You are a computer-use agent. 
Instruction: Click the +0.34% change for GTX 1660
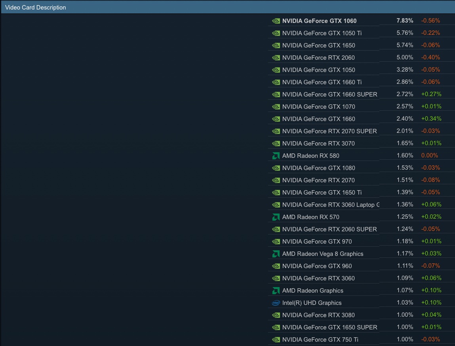(431, 119)
